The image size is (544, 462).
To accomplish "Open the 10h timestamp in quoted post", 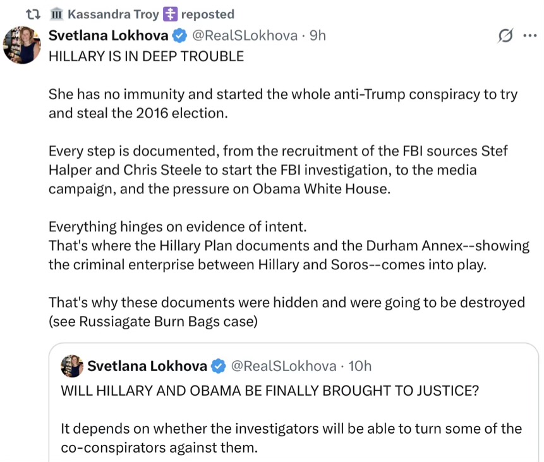I will click(x=360, y=366).
